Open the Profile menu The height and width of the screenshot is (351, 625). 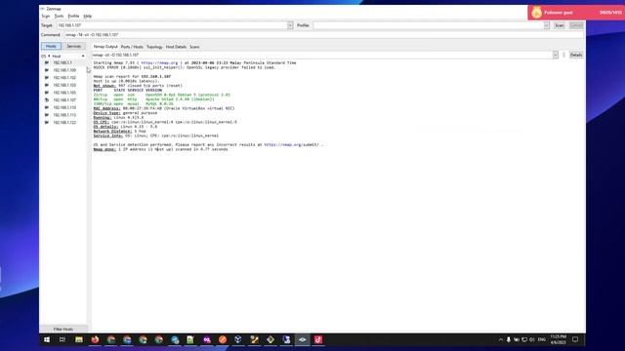(x=73, y=16)
